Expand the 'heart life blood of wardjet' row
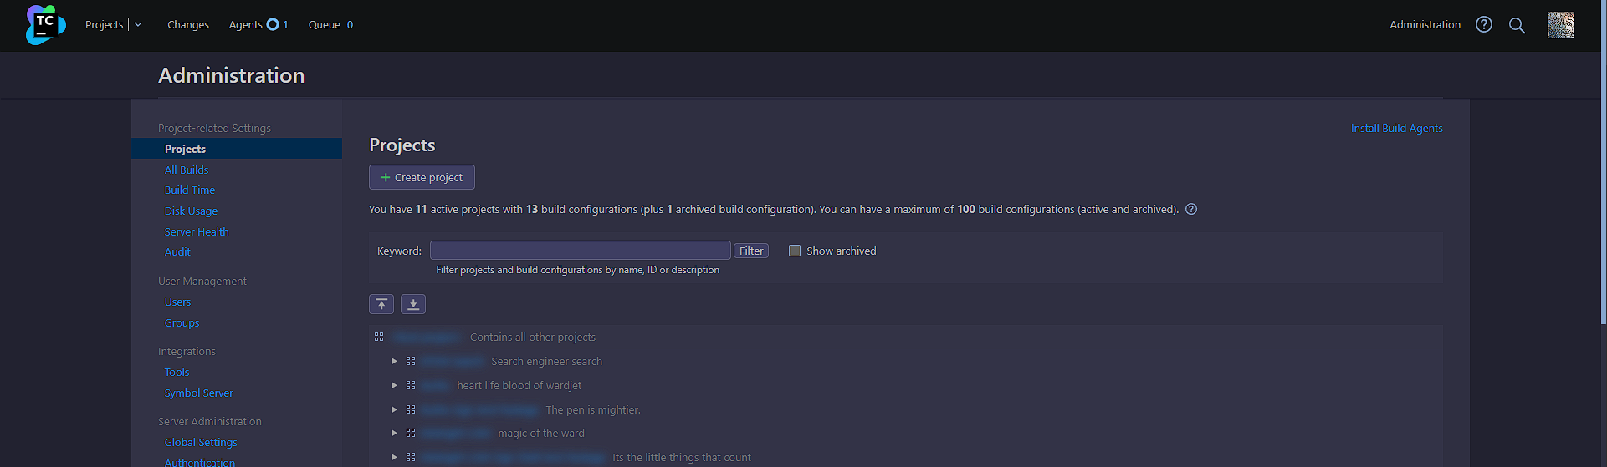 click(394, 385)
